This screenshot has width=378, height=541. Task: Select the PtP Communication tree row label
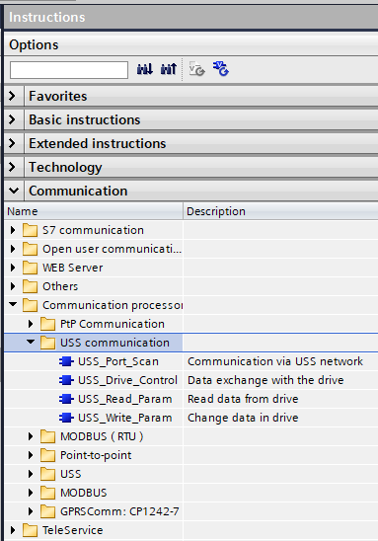(113, 324)
